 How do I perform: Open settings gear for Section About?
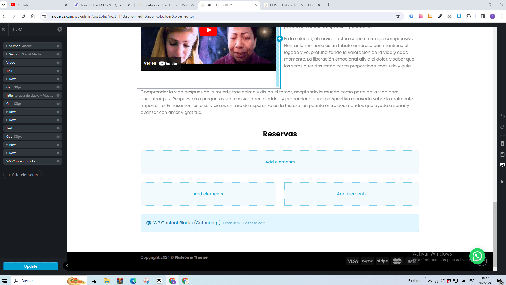click(x=58, y=46)
